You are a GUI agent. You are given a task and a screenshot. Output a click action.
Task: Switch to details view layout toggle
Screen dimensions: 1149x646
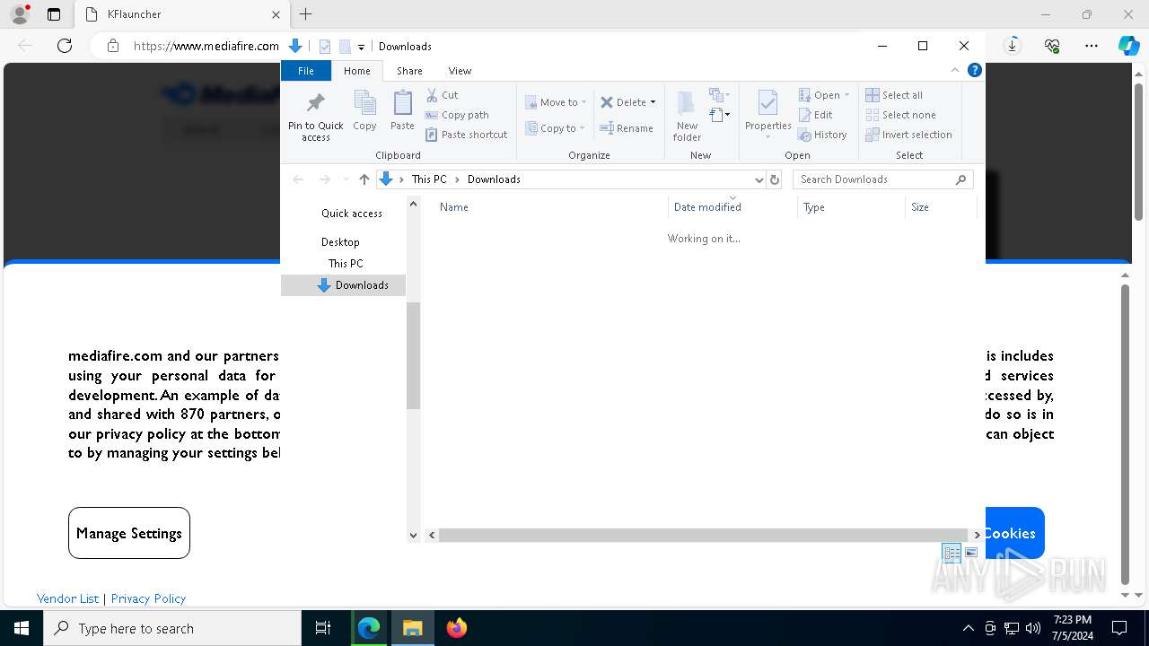point(952,553)
